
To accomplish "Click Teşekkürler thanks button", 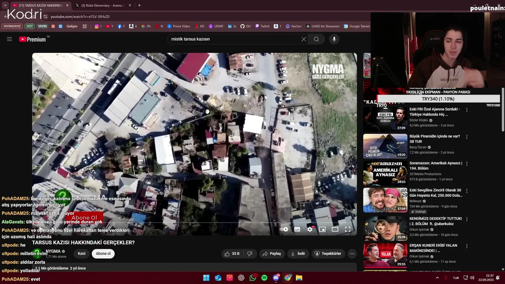I will (328, 254).
